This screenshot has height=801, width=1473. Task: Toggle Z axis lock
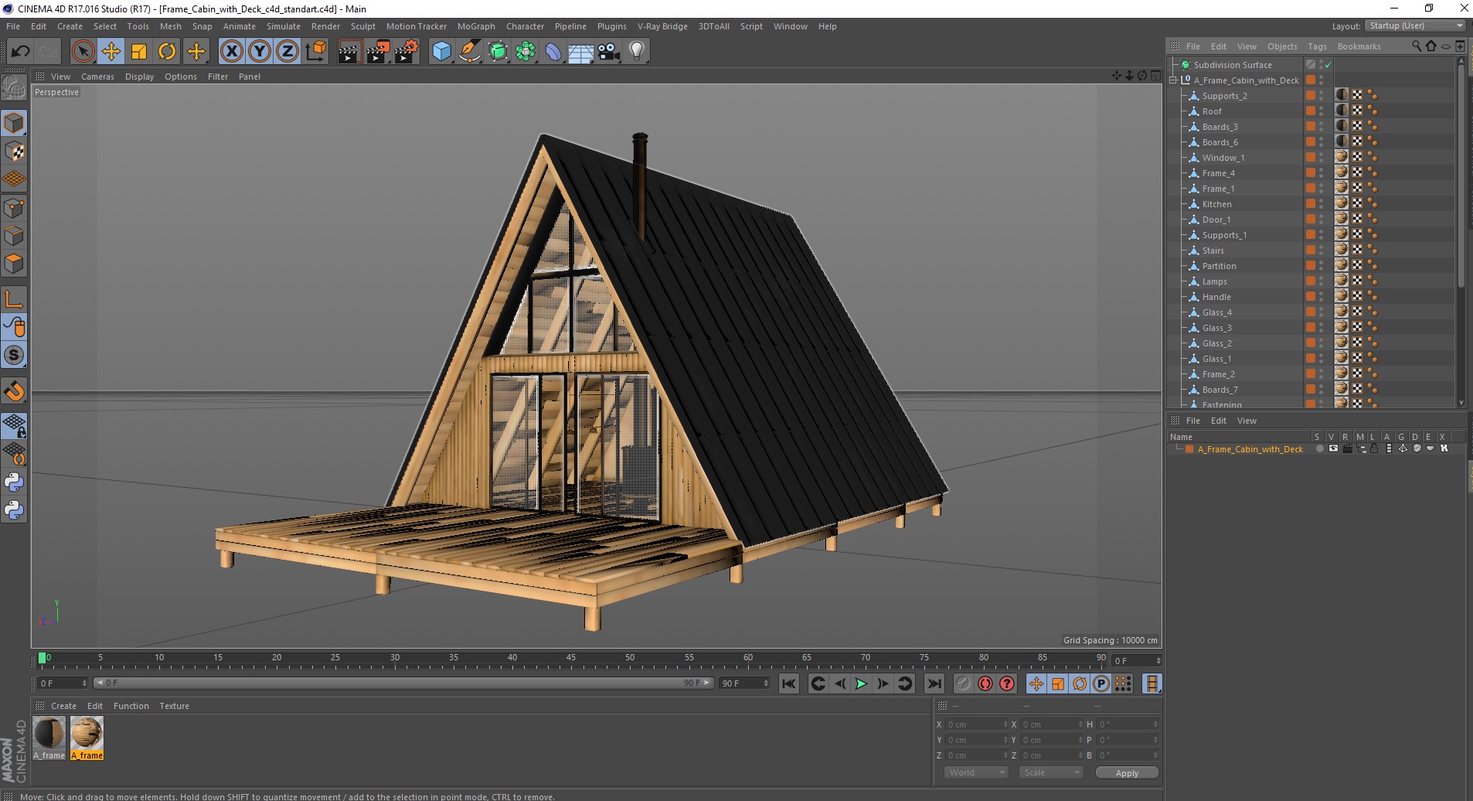287,52
